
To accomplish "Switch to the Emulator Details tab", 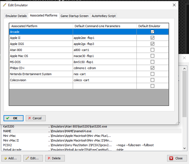I will (16, 16).
